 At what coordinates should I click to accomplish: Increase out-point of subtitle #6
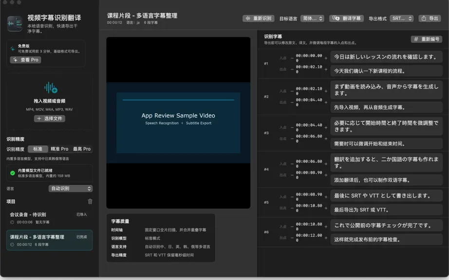(326, 238)
